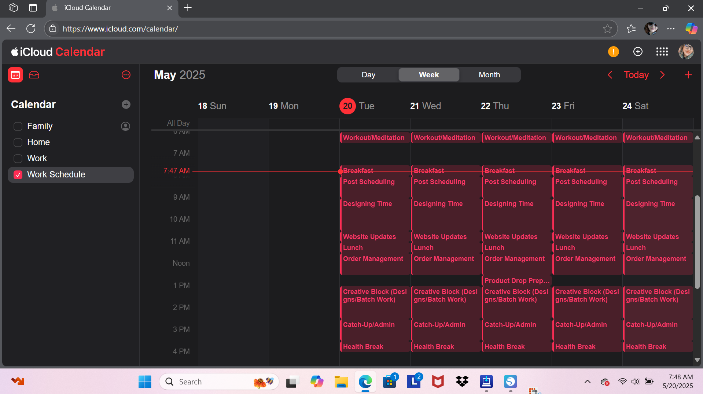Jump to Today in the calendar
The width and height of the screenshot is (703, 394).
[636, 75]
